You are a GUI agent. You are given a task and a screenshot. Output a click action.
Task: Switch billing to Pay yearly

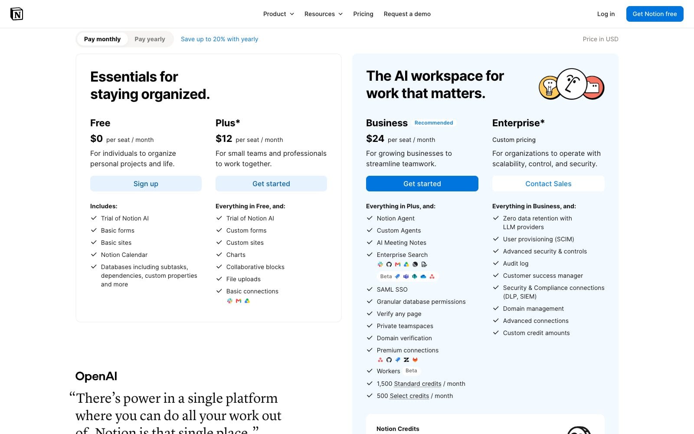coord(150,39)
